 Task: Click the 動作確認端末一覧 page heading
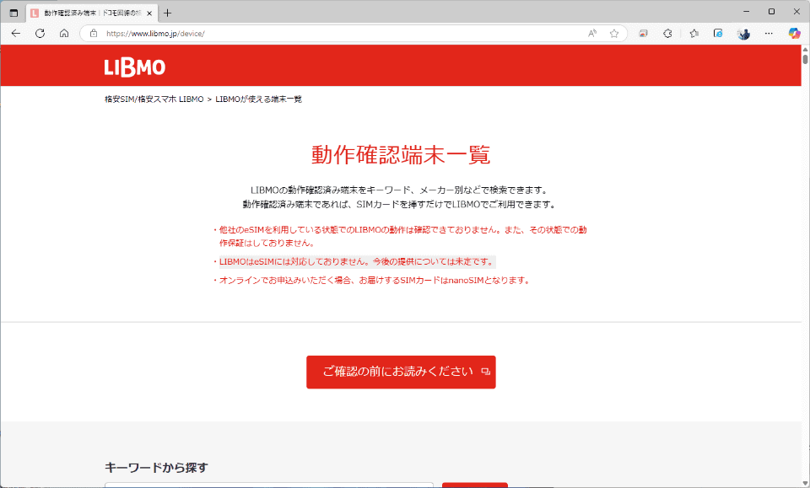(400, 155)
